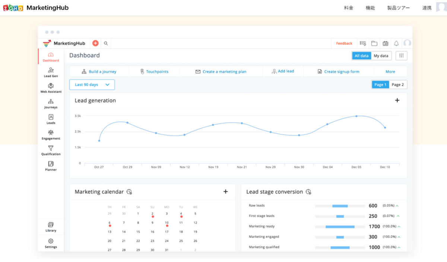447x262 pixels.
Task: Open 料金 menu item
Action: point(349,8)
